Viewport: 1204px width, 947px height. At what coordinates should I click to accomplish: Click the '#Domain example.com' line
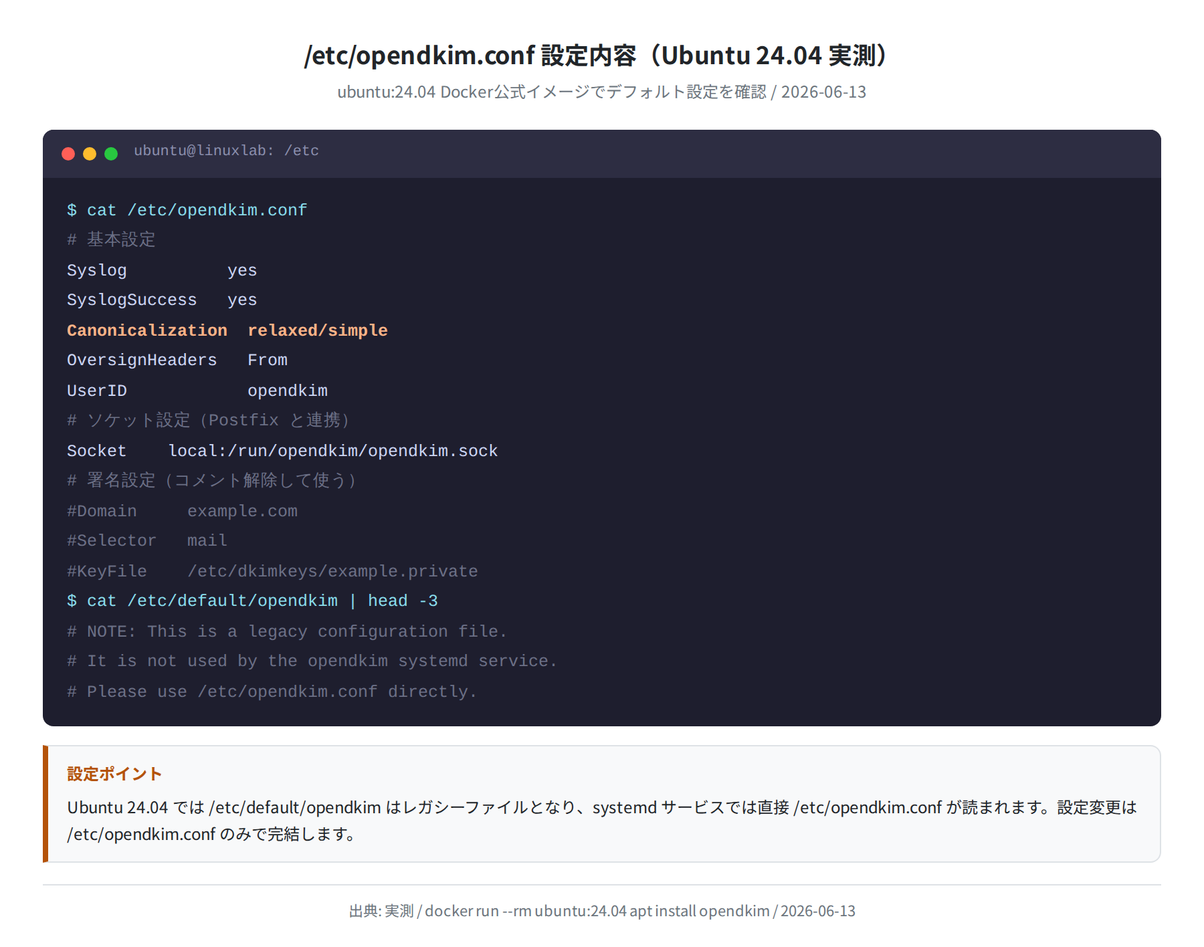(x=182, y=511)
